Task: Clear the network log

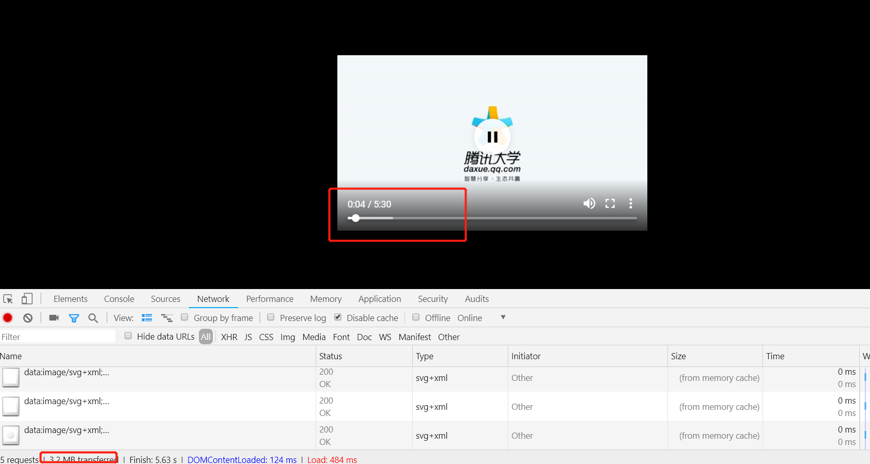Action: pyautogui.click(x=28, y=318)
